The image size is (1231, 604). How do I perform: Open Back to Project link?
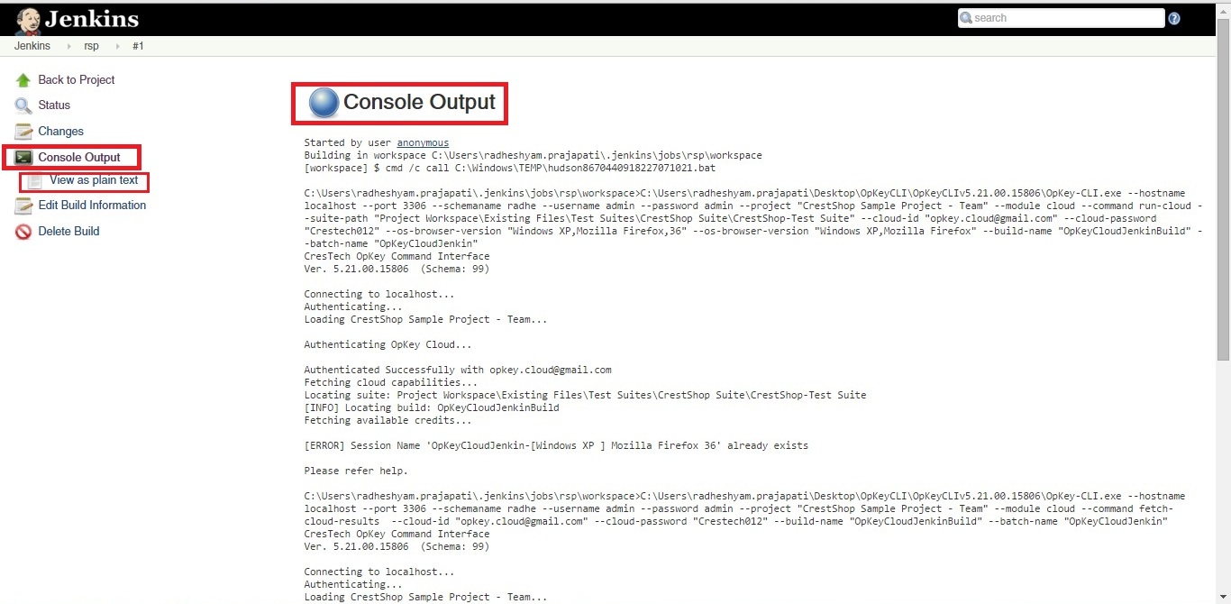pos(77,80)
